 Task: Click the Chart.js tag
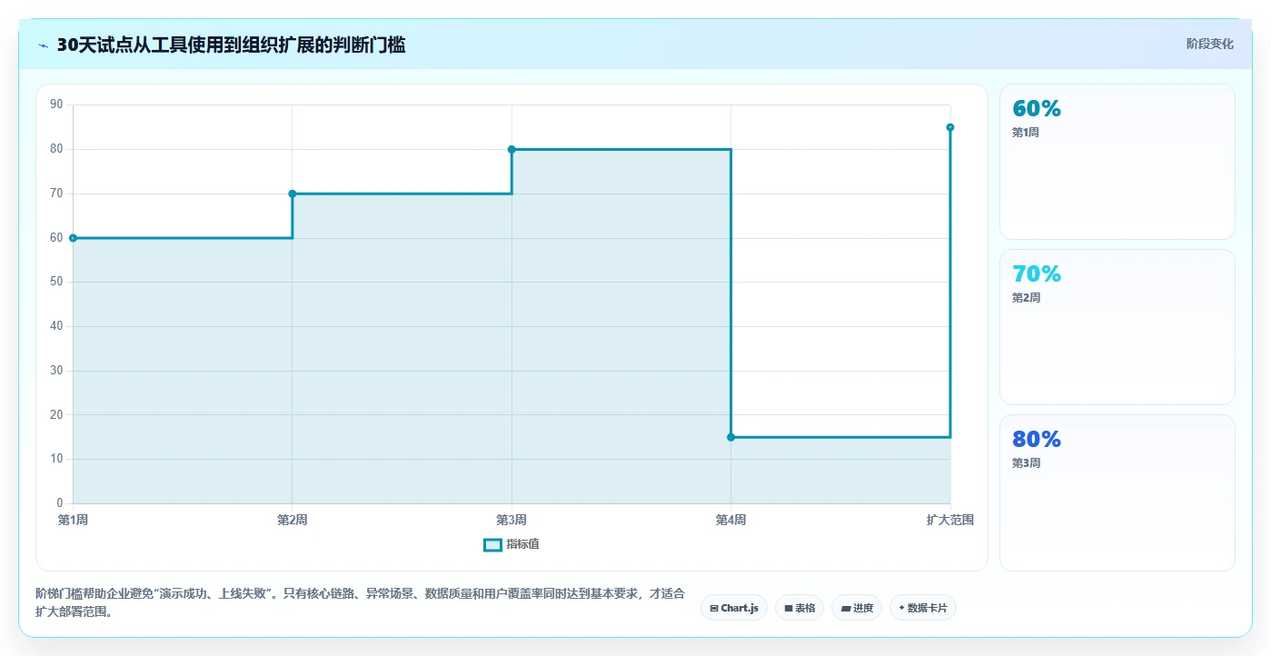click(x=735, y=608)
